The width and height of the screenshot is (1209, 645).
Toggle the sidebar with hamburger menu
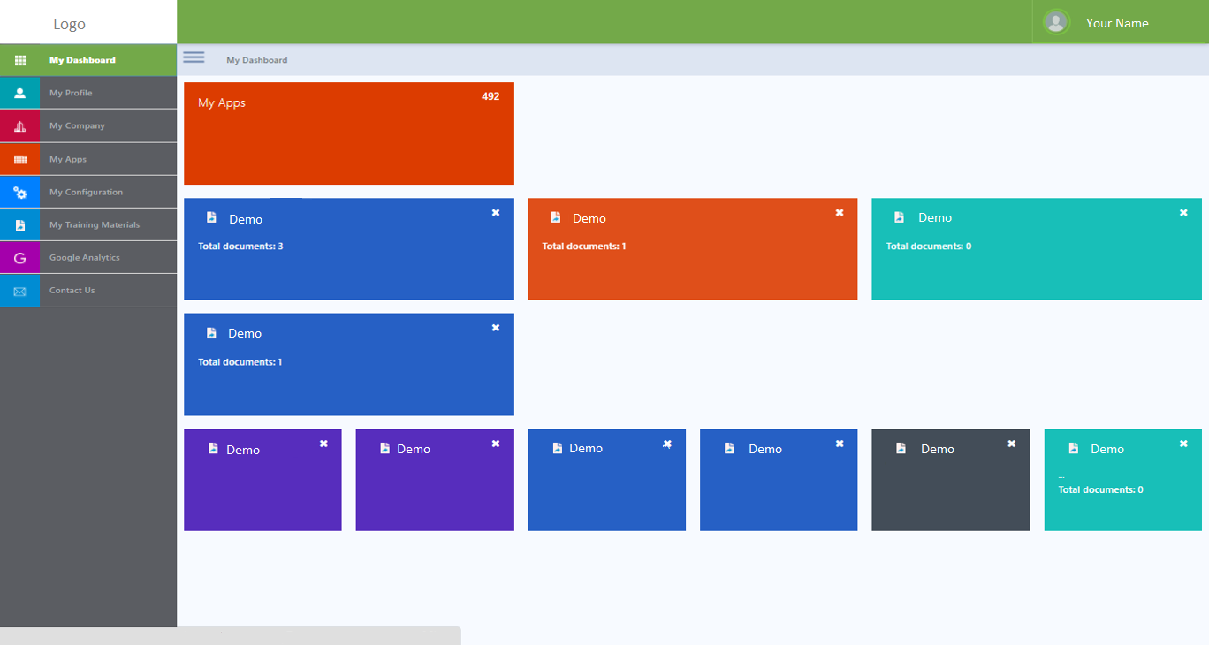194,57
